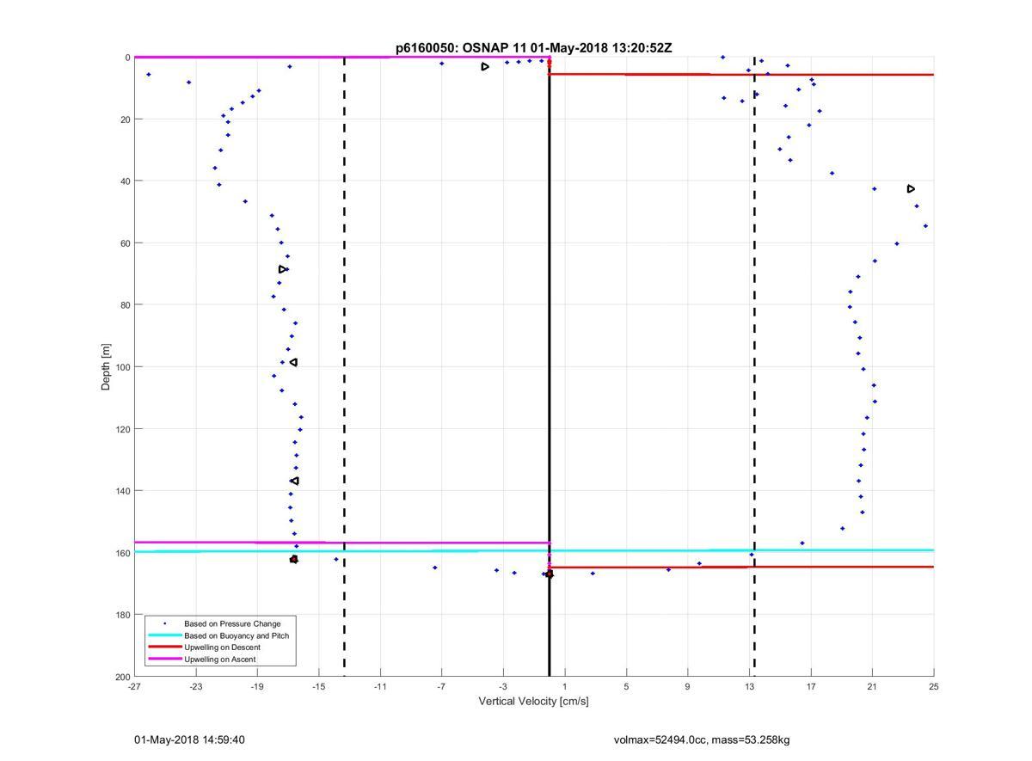Click y-axis tick label 40
The height and width of the screenshot is (761, 1032).
click(125, 181)
